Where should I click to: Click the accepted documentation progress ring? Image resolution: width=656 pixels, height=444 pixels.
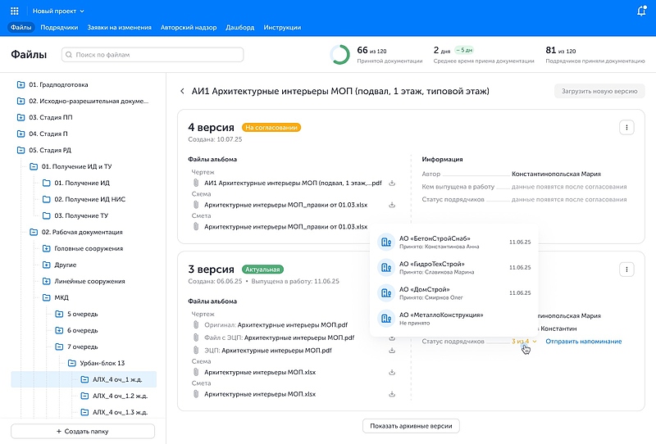[x=339, y=55]
